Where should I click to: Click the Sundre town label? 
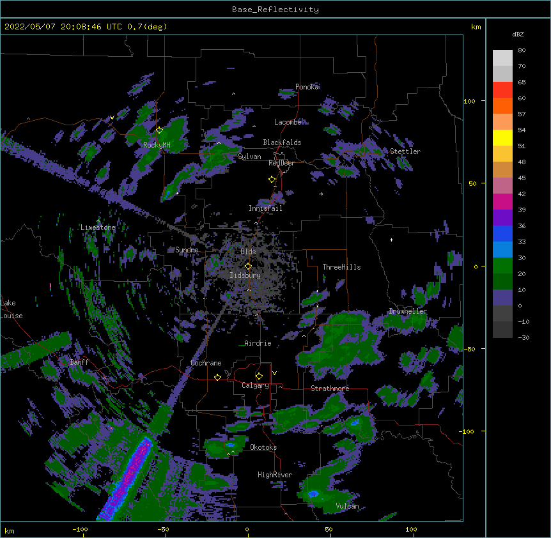click(x=187, y=250)
